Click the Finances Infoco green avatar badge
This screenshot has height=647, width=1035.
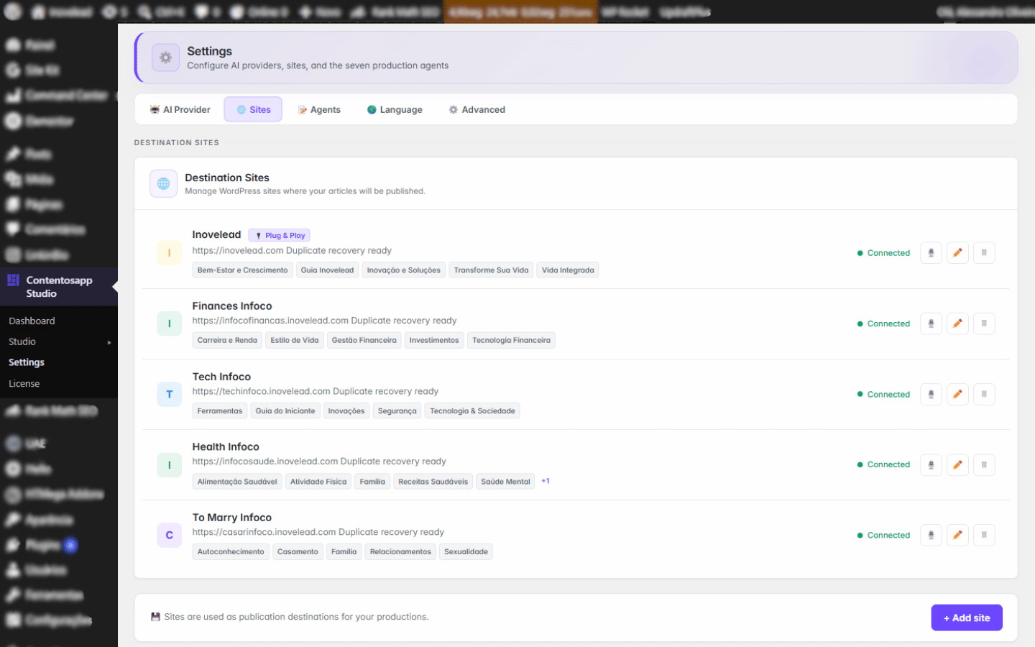(170, 323)
